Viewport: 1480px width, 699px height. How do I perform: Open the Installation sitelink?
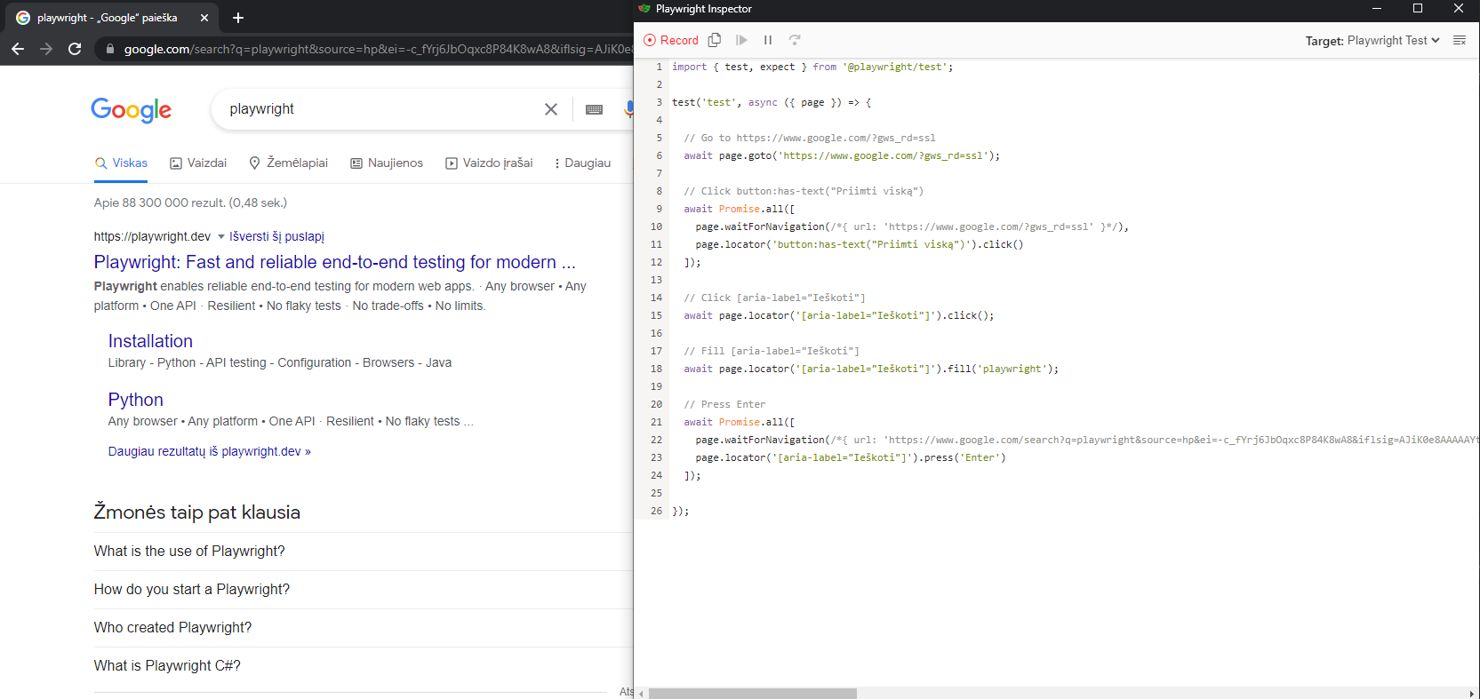pyautogui.click(x=150, y=341)
